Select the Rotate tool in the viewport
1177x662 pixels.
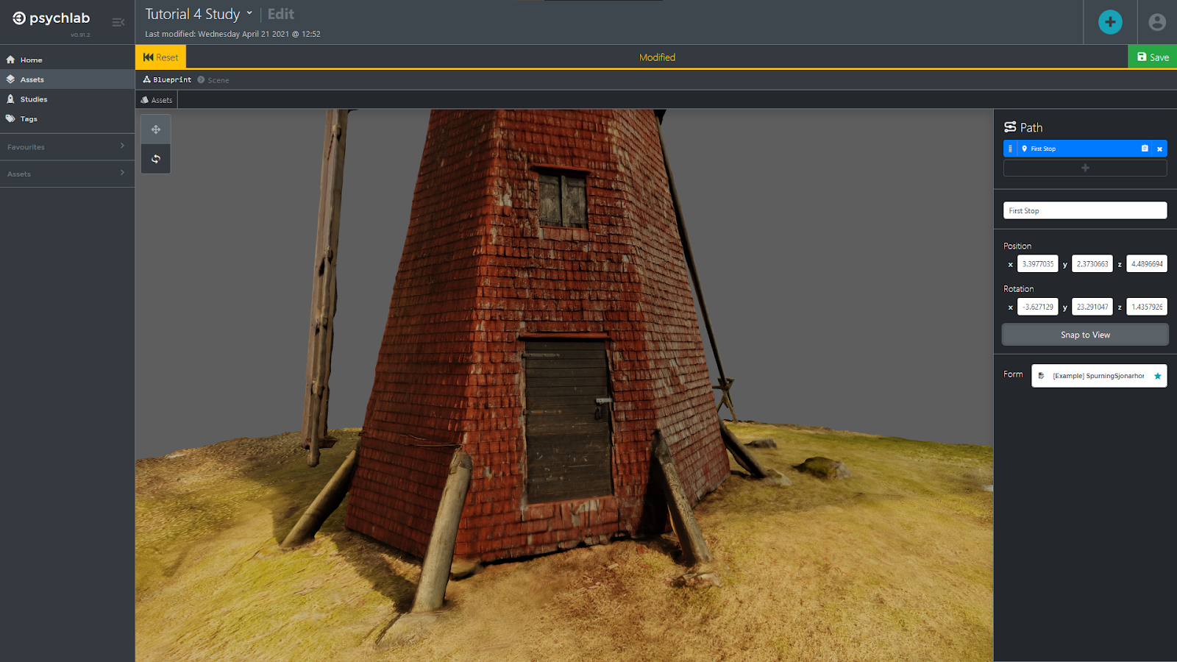click(x=155, y=158)
